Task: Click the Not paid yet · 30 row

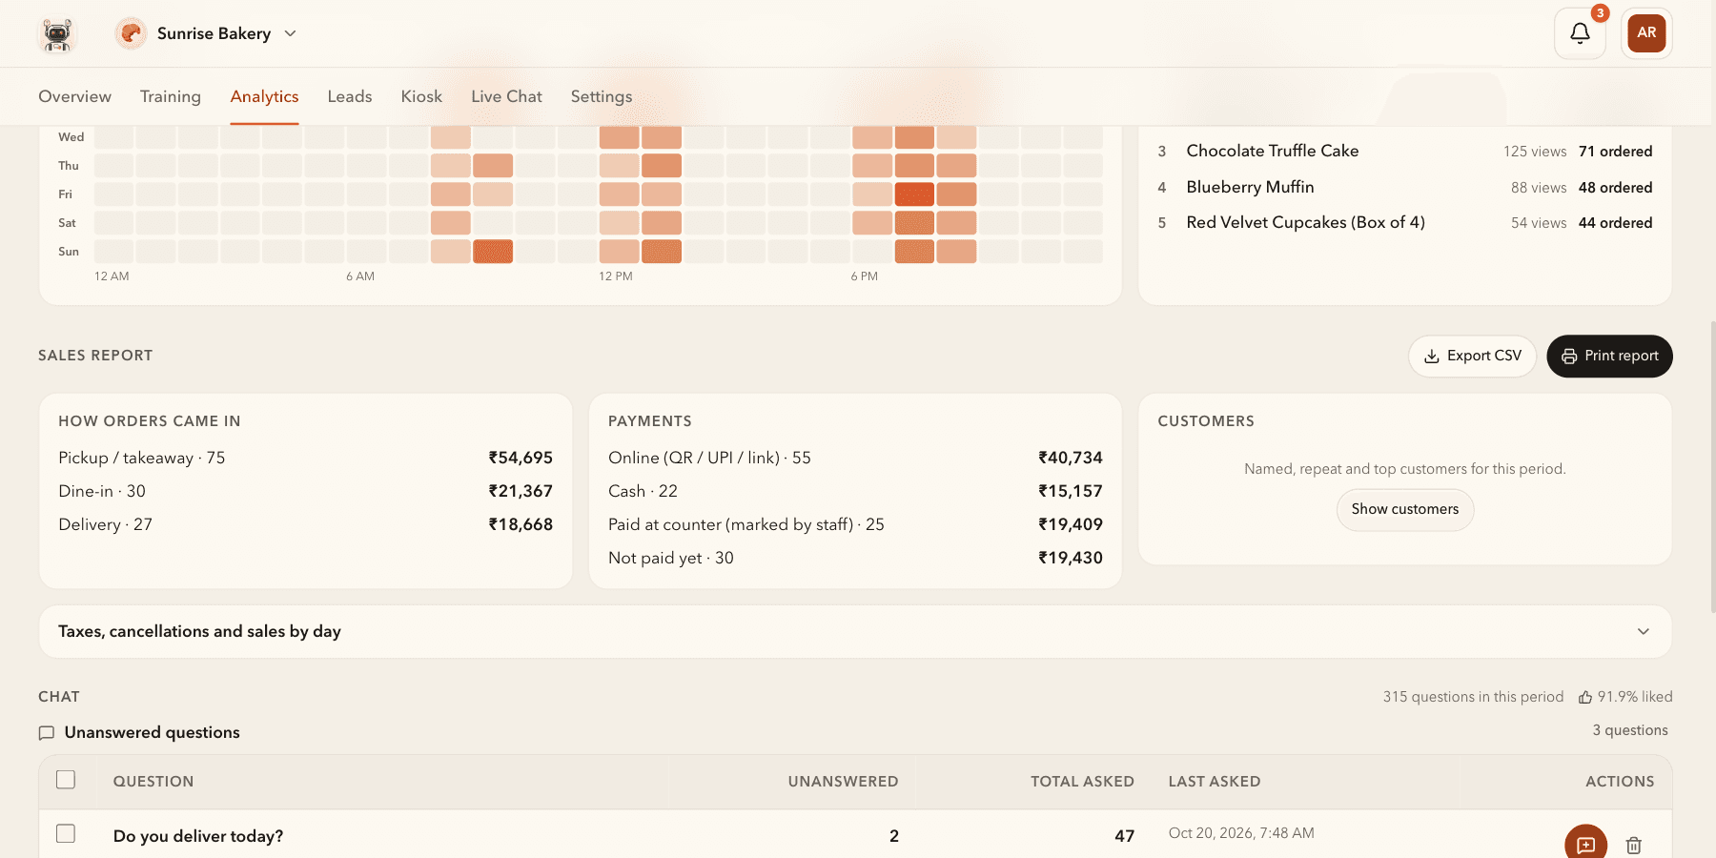Action: click(x=855, y=558)
